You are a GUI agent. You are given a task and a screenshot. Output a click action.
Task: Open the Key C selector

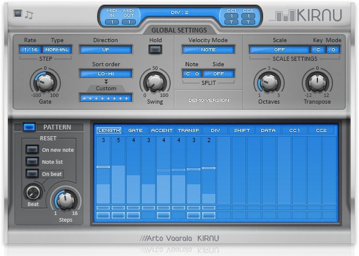[x=318, y=49]
